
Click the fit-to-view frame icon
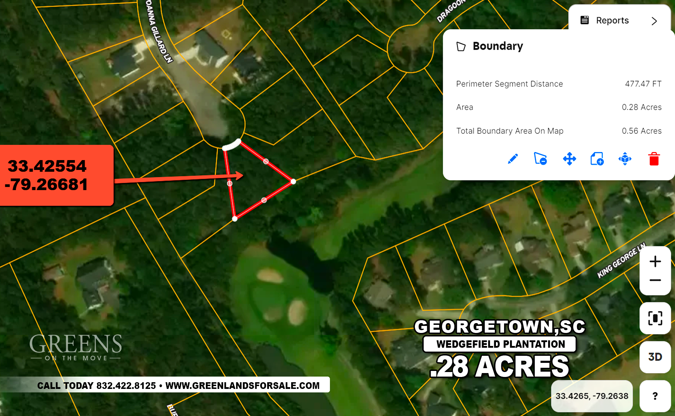655,318
